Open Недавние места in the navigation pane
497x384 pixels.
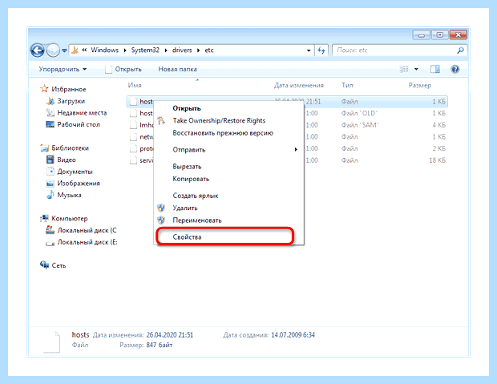click(82, 113)
